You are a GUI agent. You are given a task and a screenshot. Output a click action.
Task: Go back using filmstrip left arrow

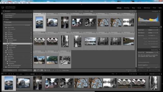click(11, 74)
